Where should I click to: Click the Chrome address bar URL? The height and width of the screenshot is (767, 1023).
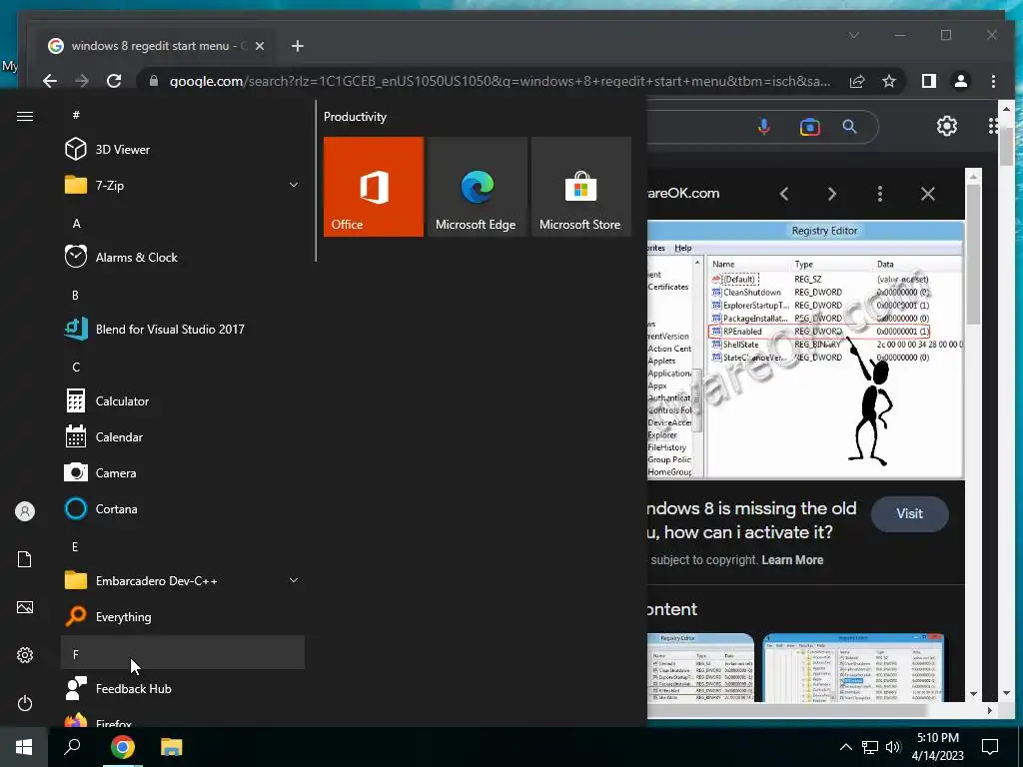point(500,81)
